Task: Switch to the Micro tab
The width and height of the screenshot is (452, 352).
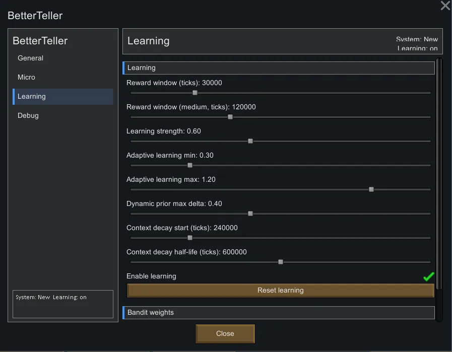Action: [x=27, y=77]
